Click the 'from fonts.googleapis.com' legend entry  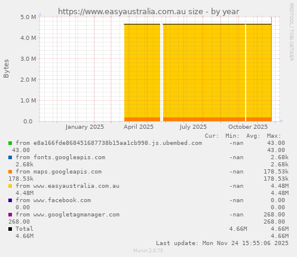[x=60, y=157]
